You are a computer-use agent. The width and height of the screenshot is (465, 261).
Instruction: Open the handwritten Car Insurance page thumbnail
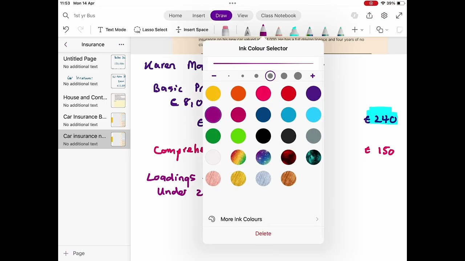pyautogui.click(x=118, y=81)
